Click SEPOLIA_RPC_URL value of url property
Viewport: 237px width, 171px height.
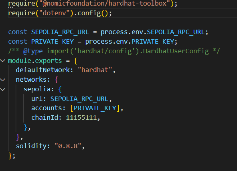pyautogui.click(x=79, y=99)
